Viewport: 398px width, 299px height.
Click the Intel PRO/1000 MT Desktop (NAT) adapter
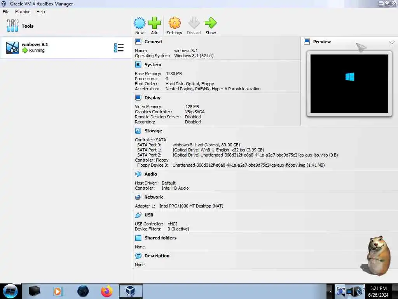191,206
